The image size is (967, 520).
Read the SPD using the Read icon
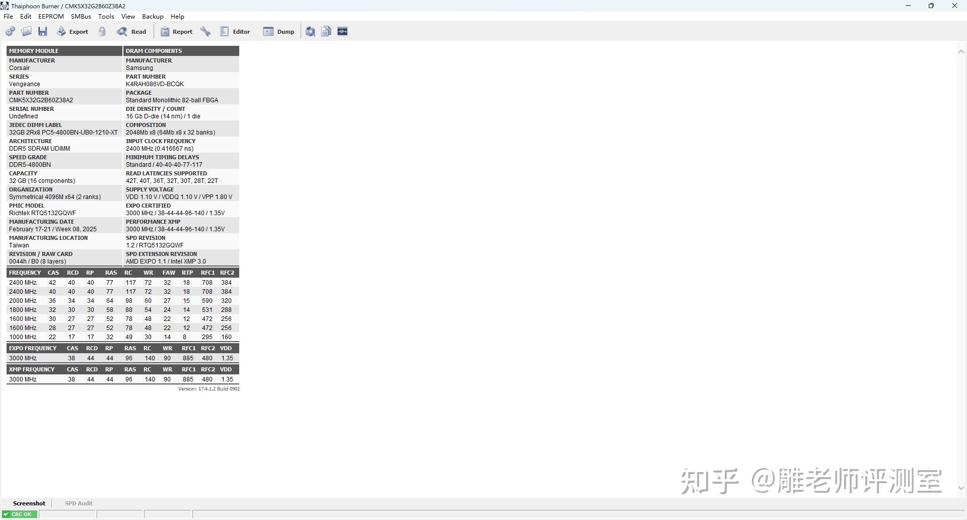pos(122,31)
